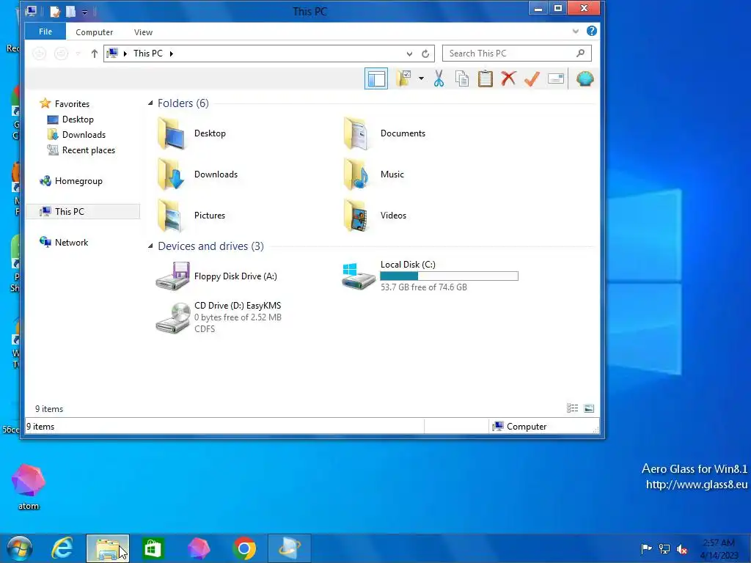
Task: Launch Google Chrome from taskbar
Action: 244,548
